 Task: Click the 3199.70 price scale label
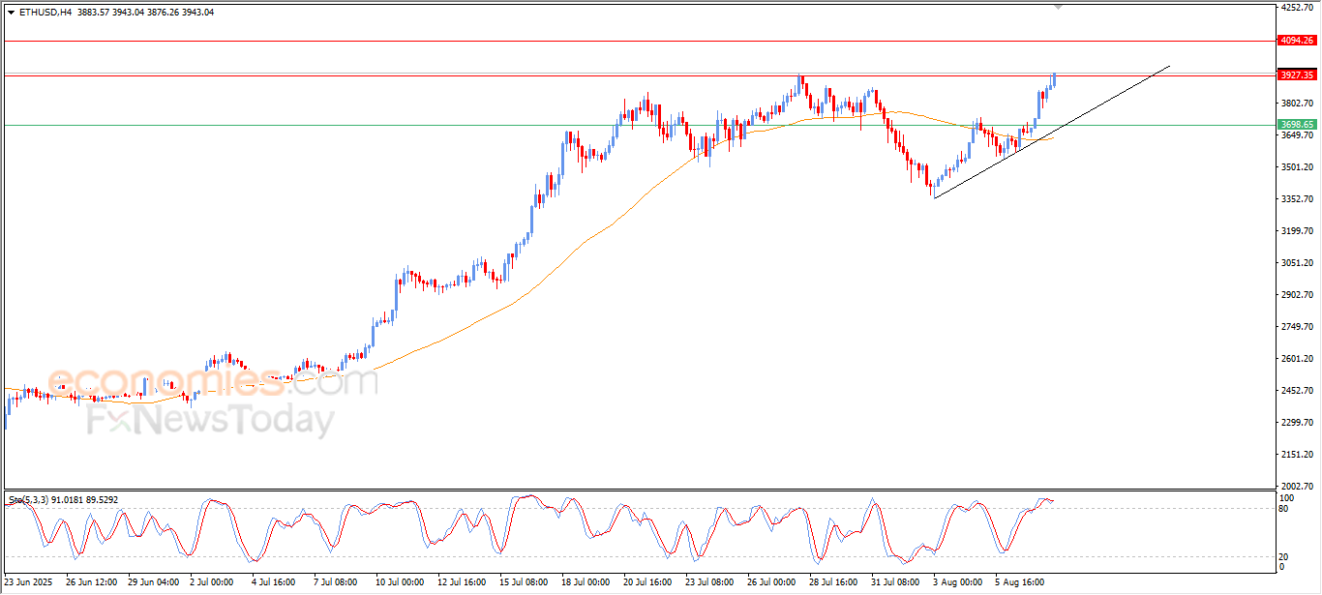coord(1297,231)
